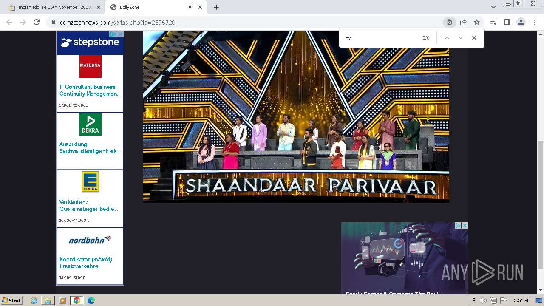The image size is (544, 306).
Task: Select Chrome in the taskbar
Action: coord(77,300)
